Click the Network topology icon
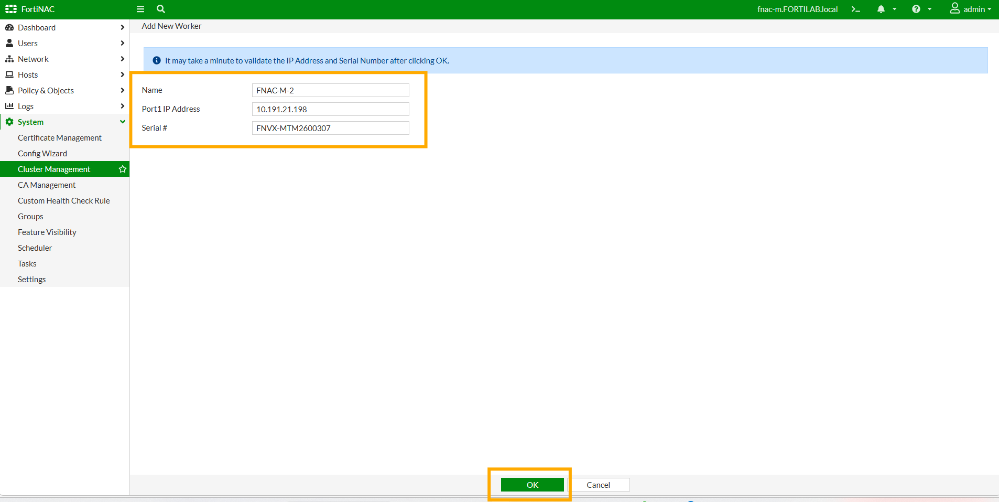 9,59
